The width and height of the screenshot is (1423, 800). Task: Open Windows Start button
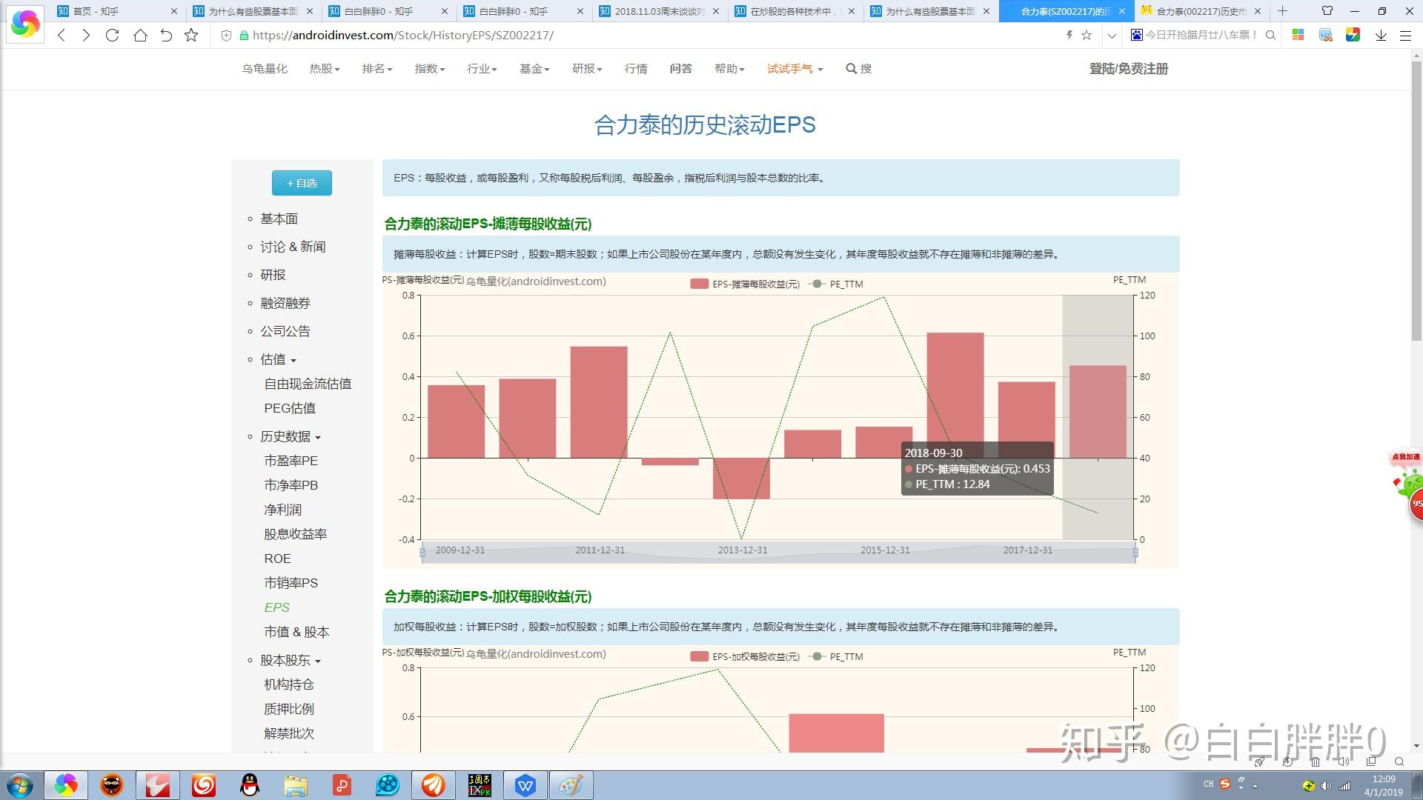(20, 785)
